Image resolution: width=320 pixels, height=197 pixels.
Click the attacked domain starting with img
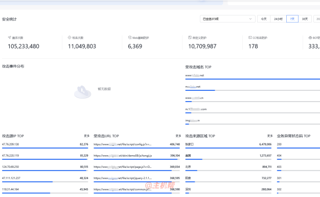coord(192,120)
